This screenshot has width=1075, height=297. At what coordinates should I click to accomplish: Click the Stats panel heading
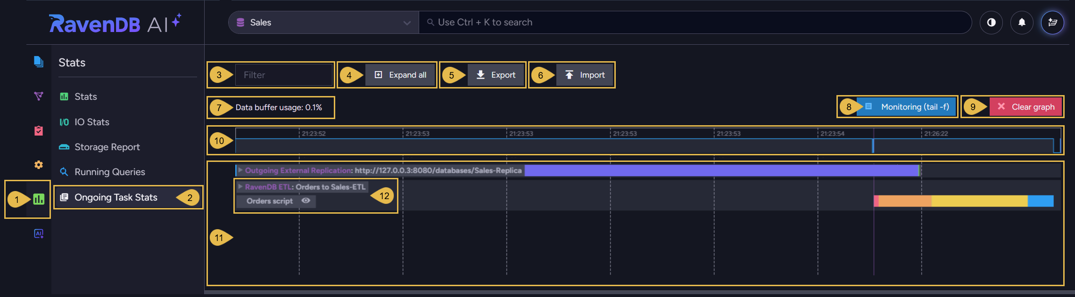(x=72, y=63)
